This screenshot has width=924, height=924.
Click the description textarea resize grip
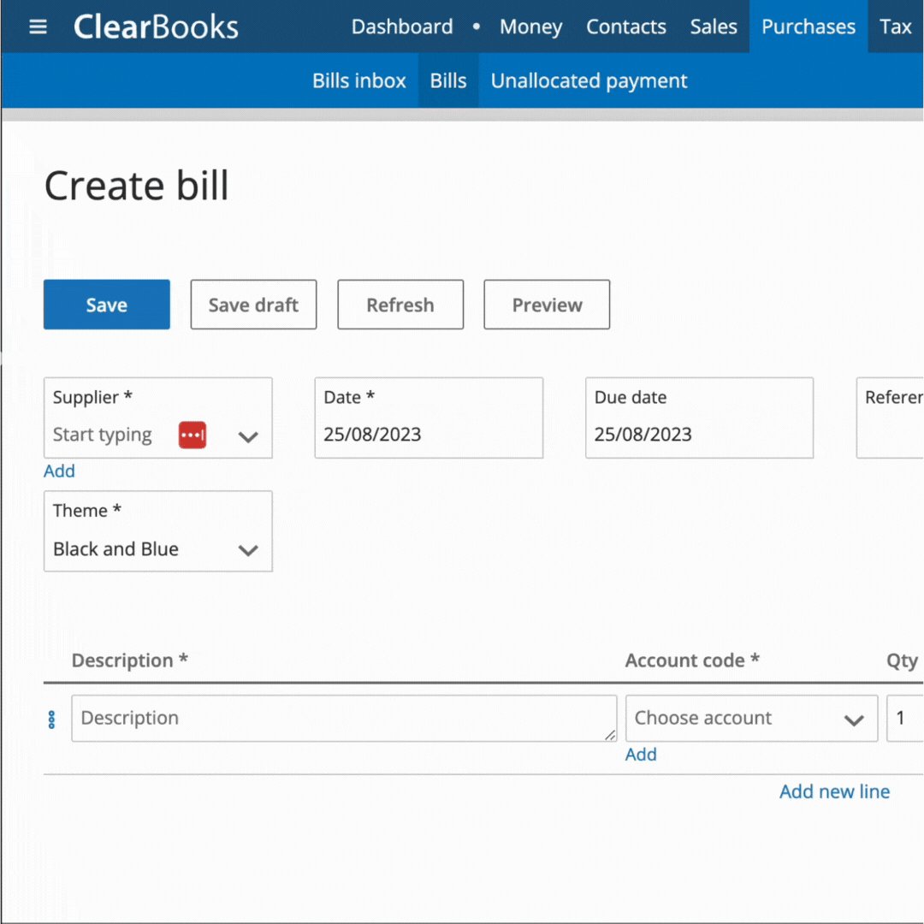coord(610,735)
